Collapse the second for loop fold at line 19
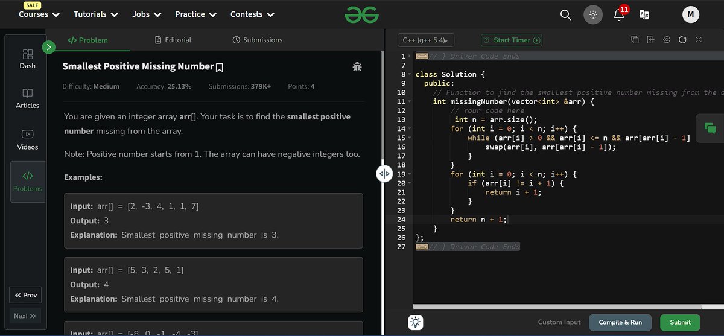The width and height of the screenshot is (724, 336). (410, 174)
